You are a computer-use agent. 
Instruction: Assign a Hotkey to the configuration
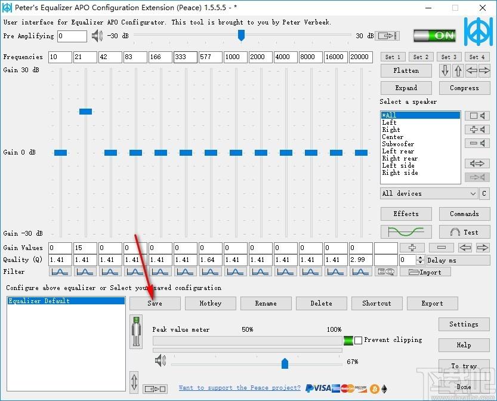[211, 303]
